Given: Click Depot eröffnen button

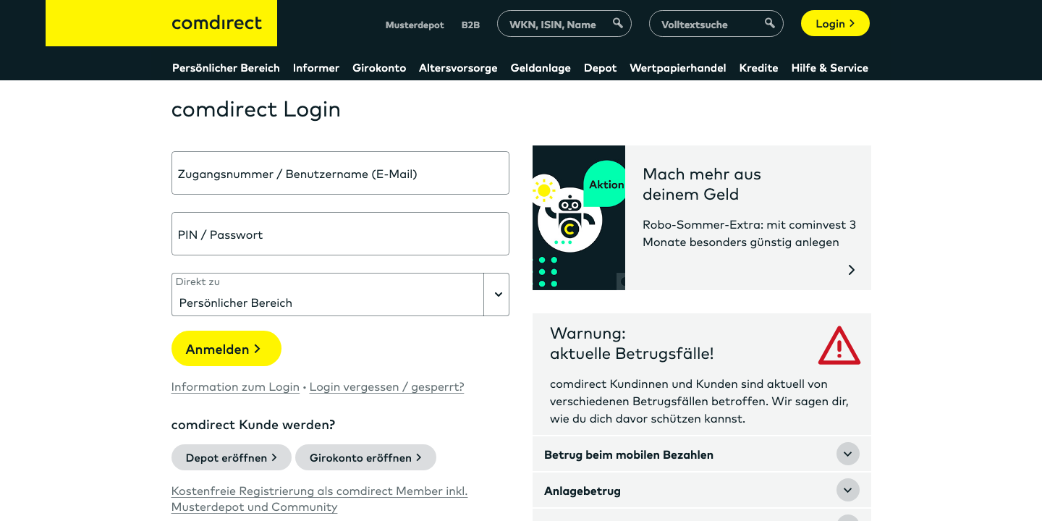Looking at the screenshot, I should point(232,457).
